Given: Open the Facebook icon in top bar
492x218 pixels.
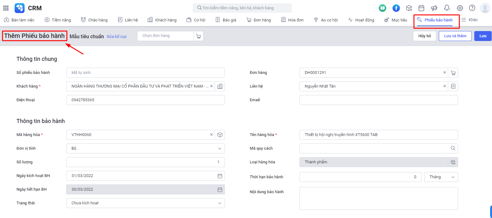Looking at the screenshot, I should (396, 8).
